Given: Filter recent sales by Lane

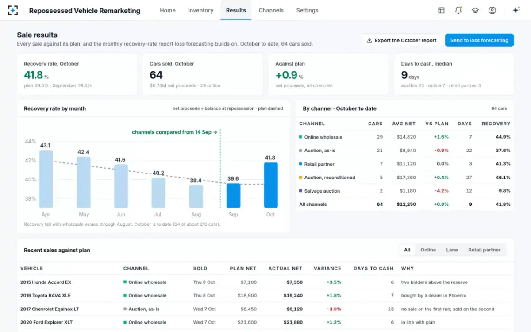Looking at the screenshot, I should tap(452, 250).
